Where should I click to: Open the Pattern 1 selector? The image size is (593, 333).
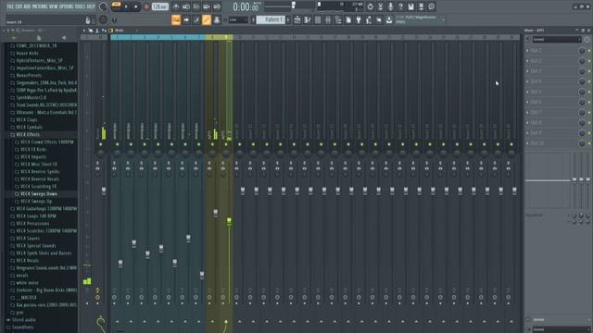tap(271, 20)
